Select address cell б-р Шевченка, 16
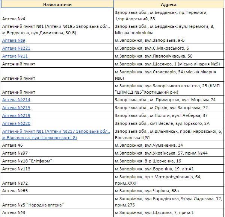225x217 pixels. tap(169, 161)
